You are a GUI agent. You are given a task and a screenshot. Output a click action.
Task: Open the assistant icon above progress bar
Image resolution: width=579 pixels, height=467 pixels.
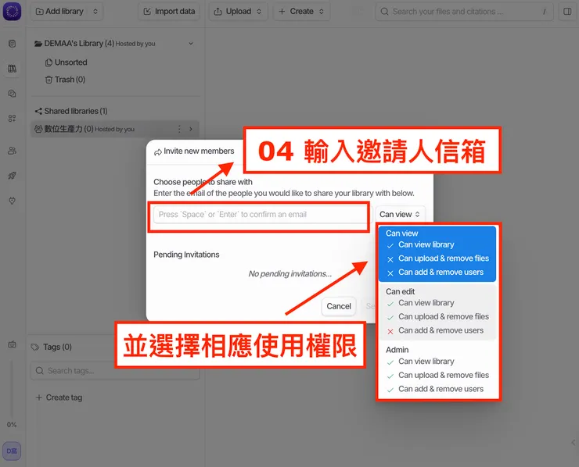tap(12, 344)
